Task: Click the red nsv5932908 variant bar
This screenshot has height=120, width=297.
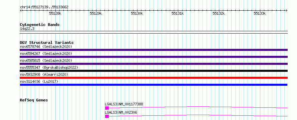Action: coord(154,78)
